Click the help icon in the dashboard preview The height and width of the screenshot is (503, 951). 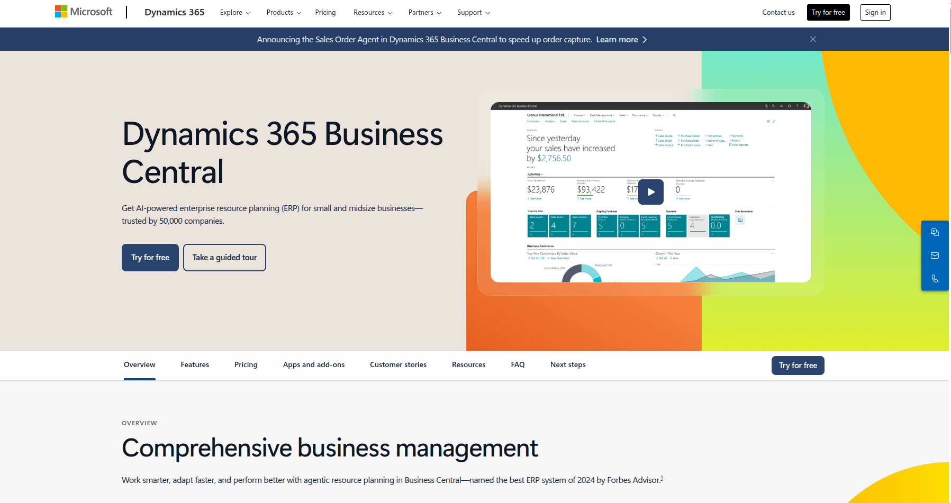(x=798, y=106)
